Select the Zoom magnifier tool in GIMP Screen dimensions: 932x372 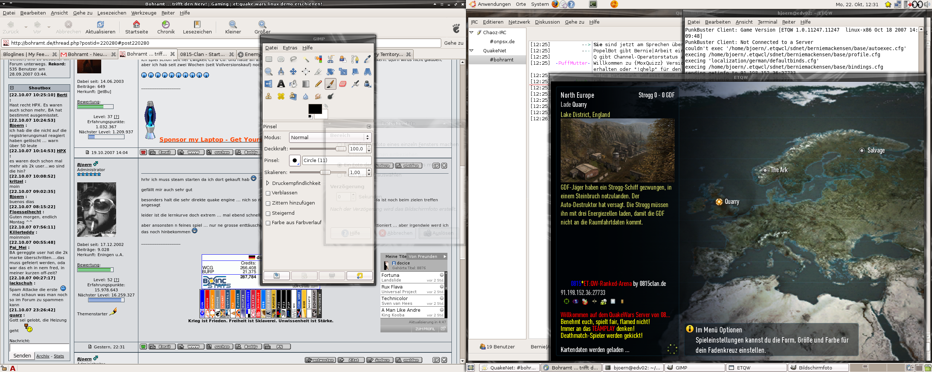268,72
